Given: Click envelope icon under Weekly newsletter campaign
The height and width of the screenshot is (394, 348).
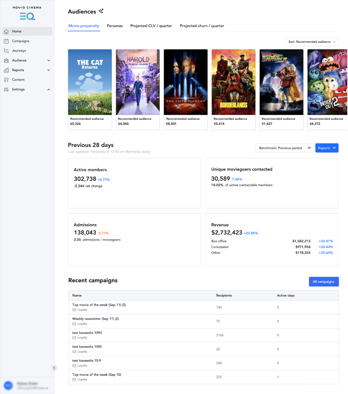Looking at the screenshot, I should tap(74, 324).
